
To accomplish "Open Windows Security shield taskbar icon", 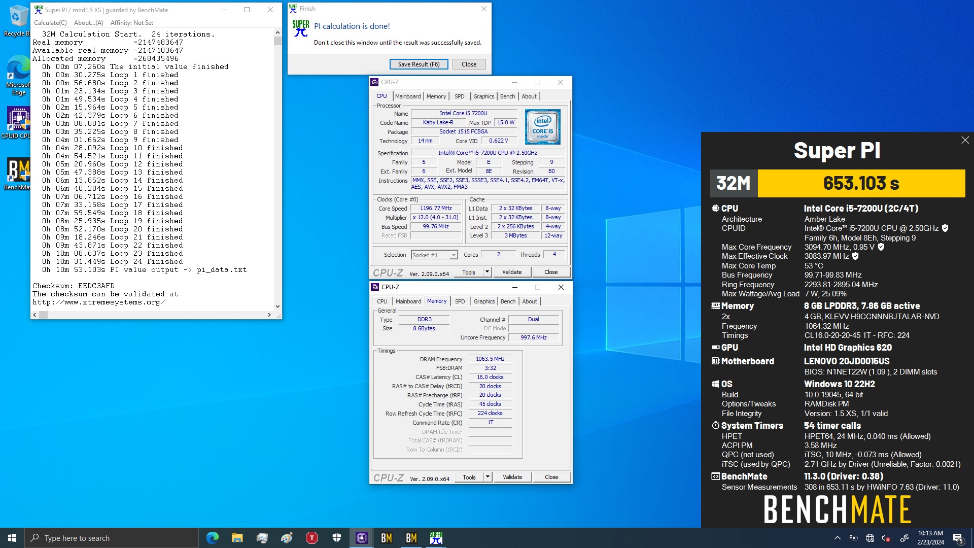I will (x=337, y=538).
